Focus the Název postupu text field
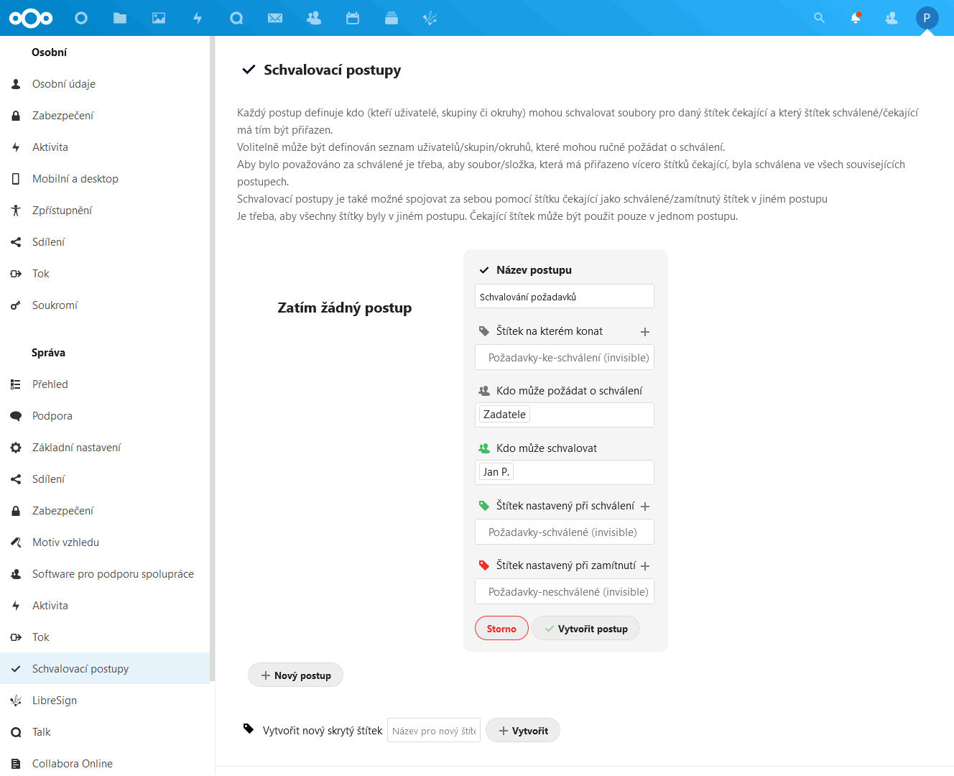This screenshot has height=776, width=954. (x=565, y=296)
